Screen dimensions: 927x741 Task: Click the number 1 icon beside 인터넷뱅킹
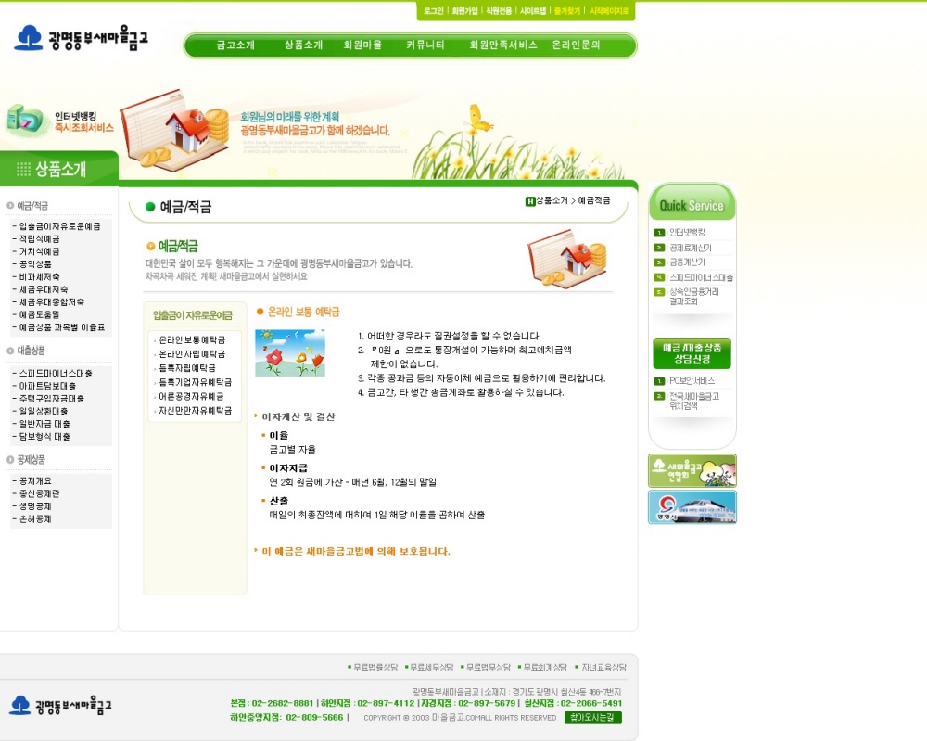(659, 233)
